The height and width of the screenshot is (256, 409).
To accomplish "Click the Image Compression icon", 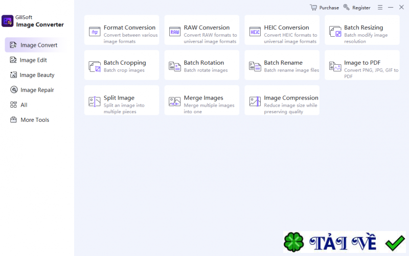I will [255, 101].
